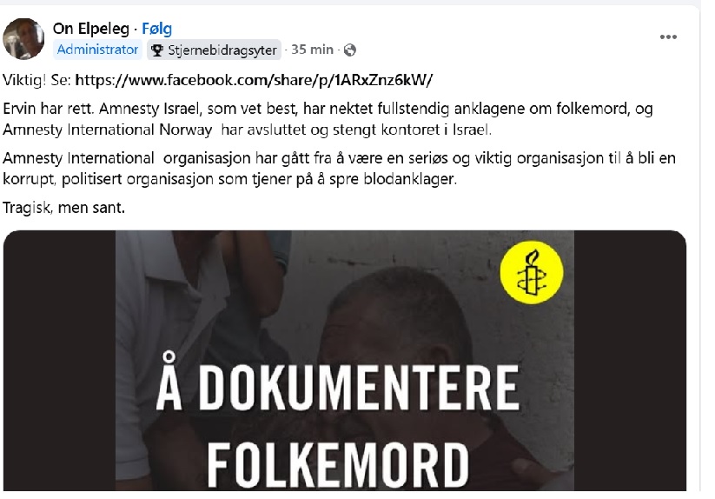Open the facebook.com/share/p/1ARxZnz6kW link

pos(254,80)
